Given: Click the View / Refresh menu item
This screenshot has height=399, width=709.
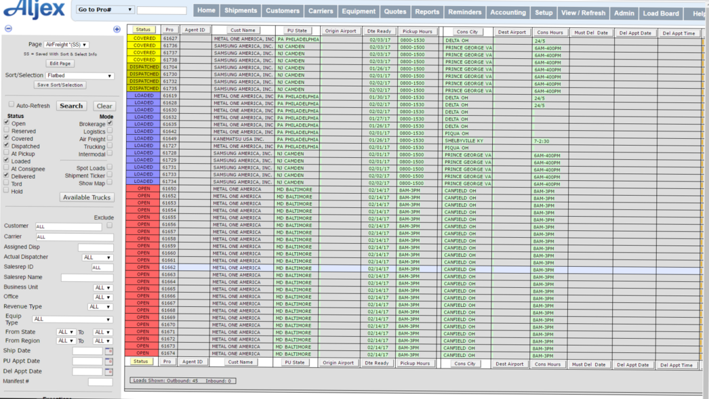Looking at the screenshot, I should 584,13.
